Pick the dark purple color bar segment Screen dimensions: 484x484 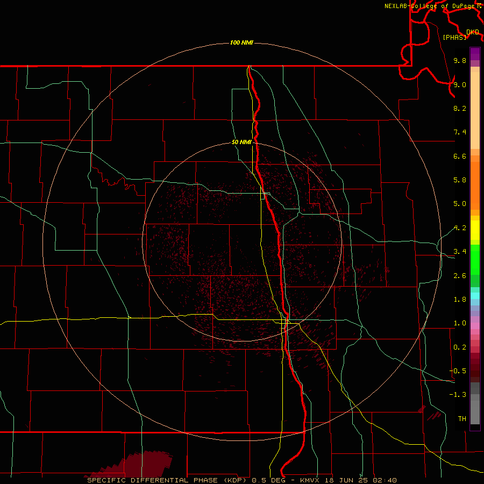(475, 54)
